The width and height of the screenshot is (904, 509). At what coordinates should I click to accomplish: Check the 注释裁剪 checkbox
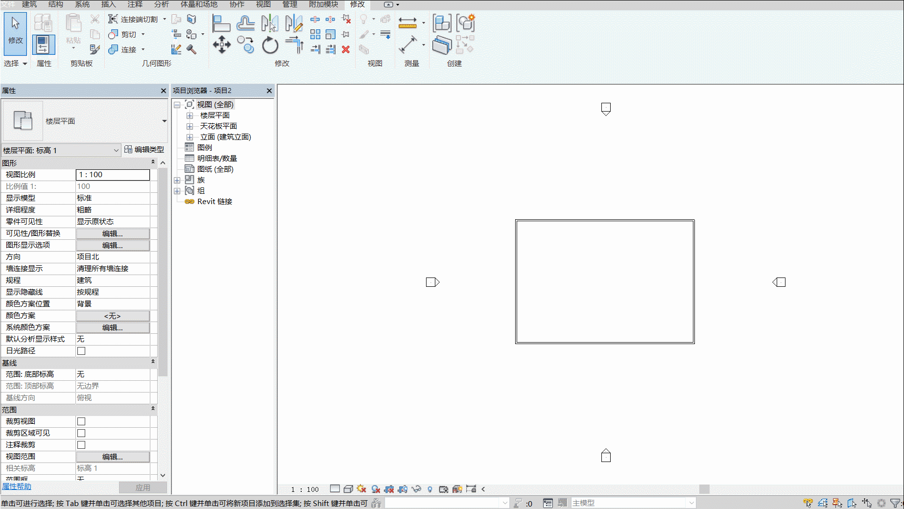click(81, 445)
